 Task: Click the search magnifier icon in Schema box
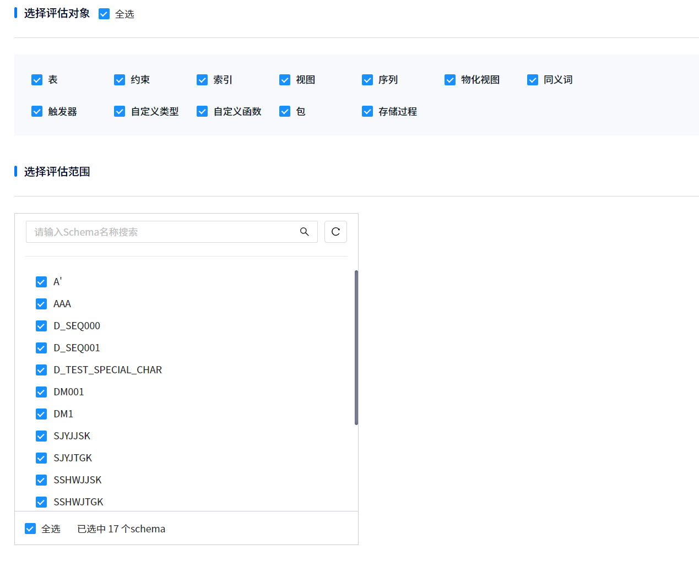pyautogui.click(x=304, y=232)
